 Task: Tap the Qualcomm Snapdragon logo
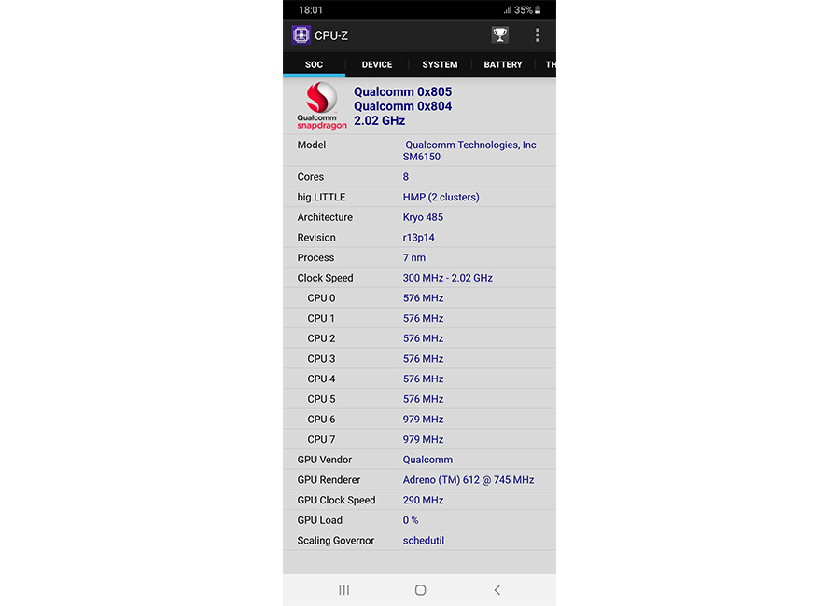pyautogui.click(x=321, y=105)
